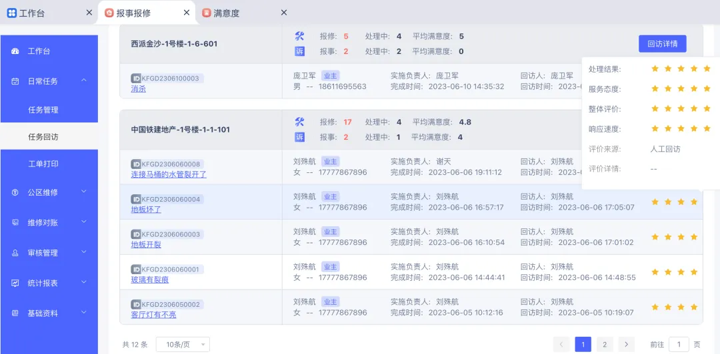Click the 诉 complaint icon for 中国铁建地产-1号楼-1-1-101
Viewport: 720px width, 354px height.
[x=299, y=137]
